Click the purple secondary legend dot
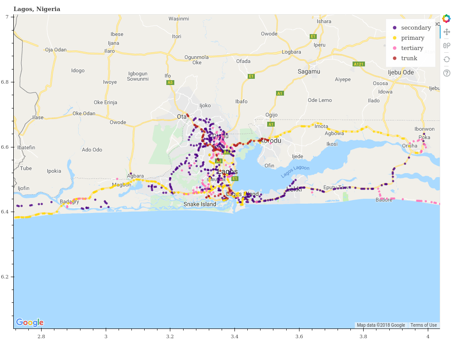The image size is (453, 340). click(395, 28)
